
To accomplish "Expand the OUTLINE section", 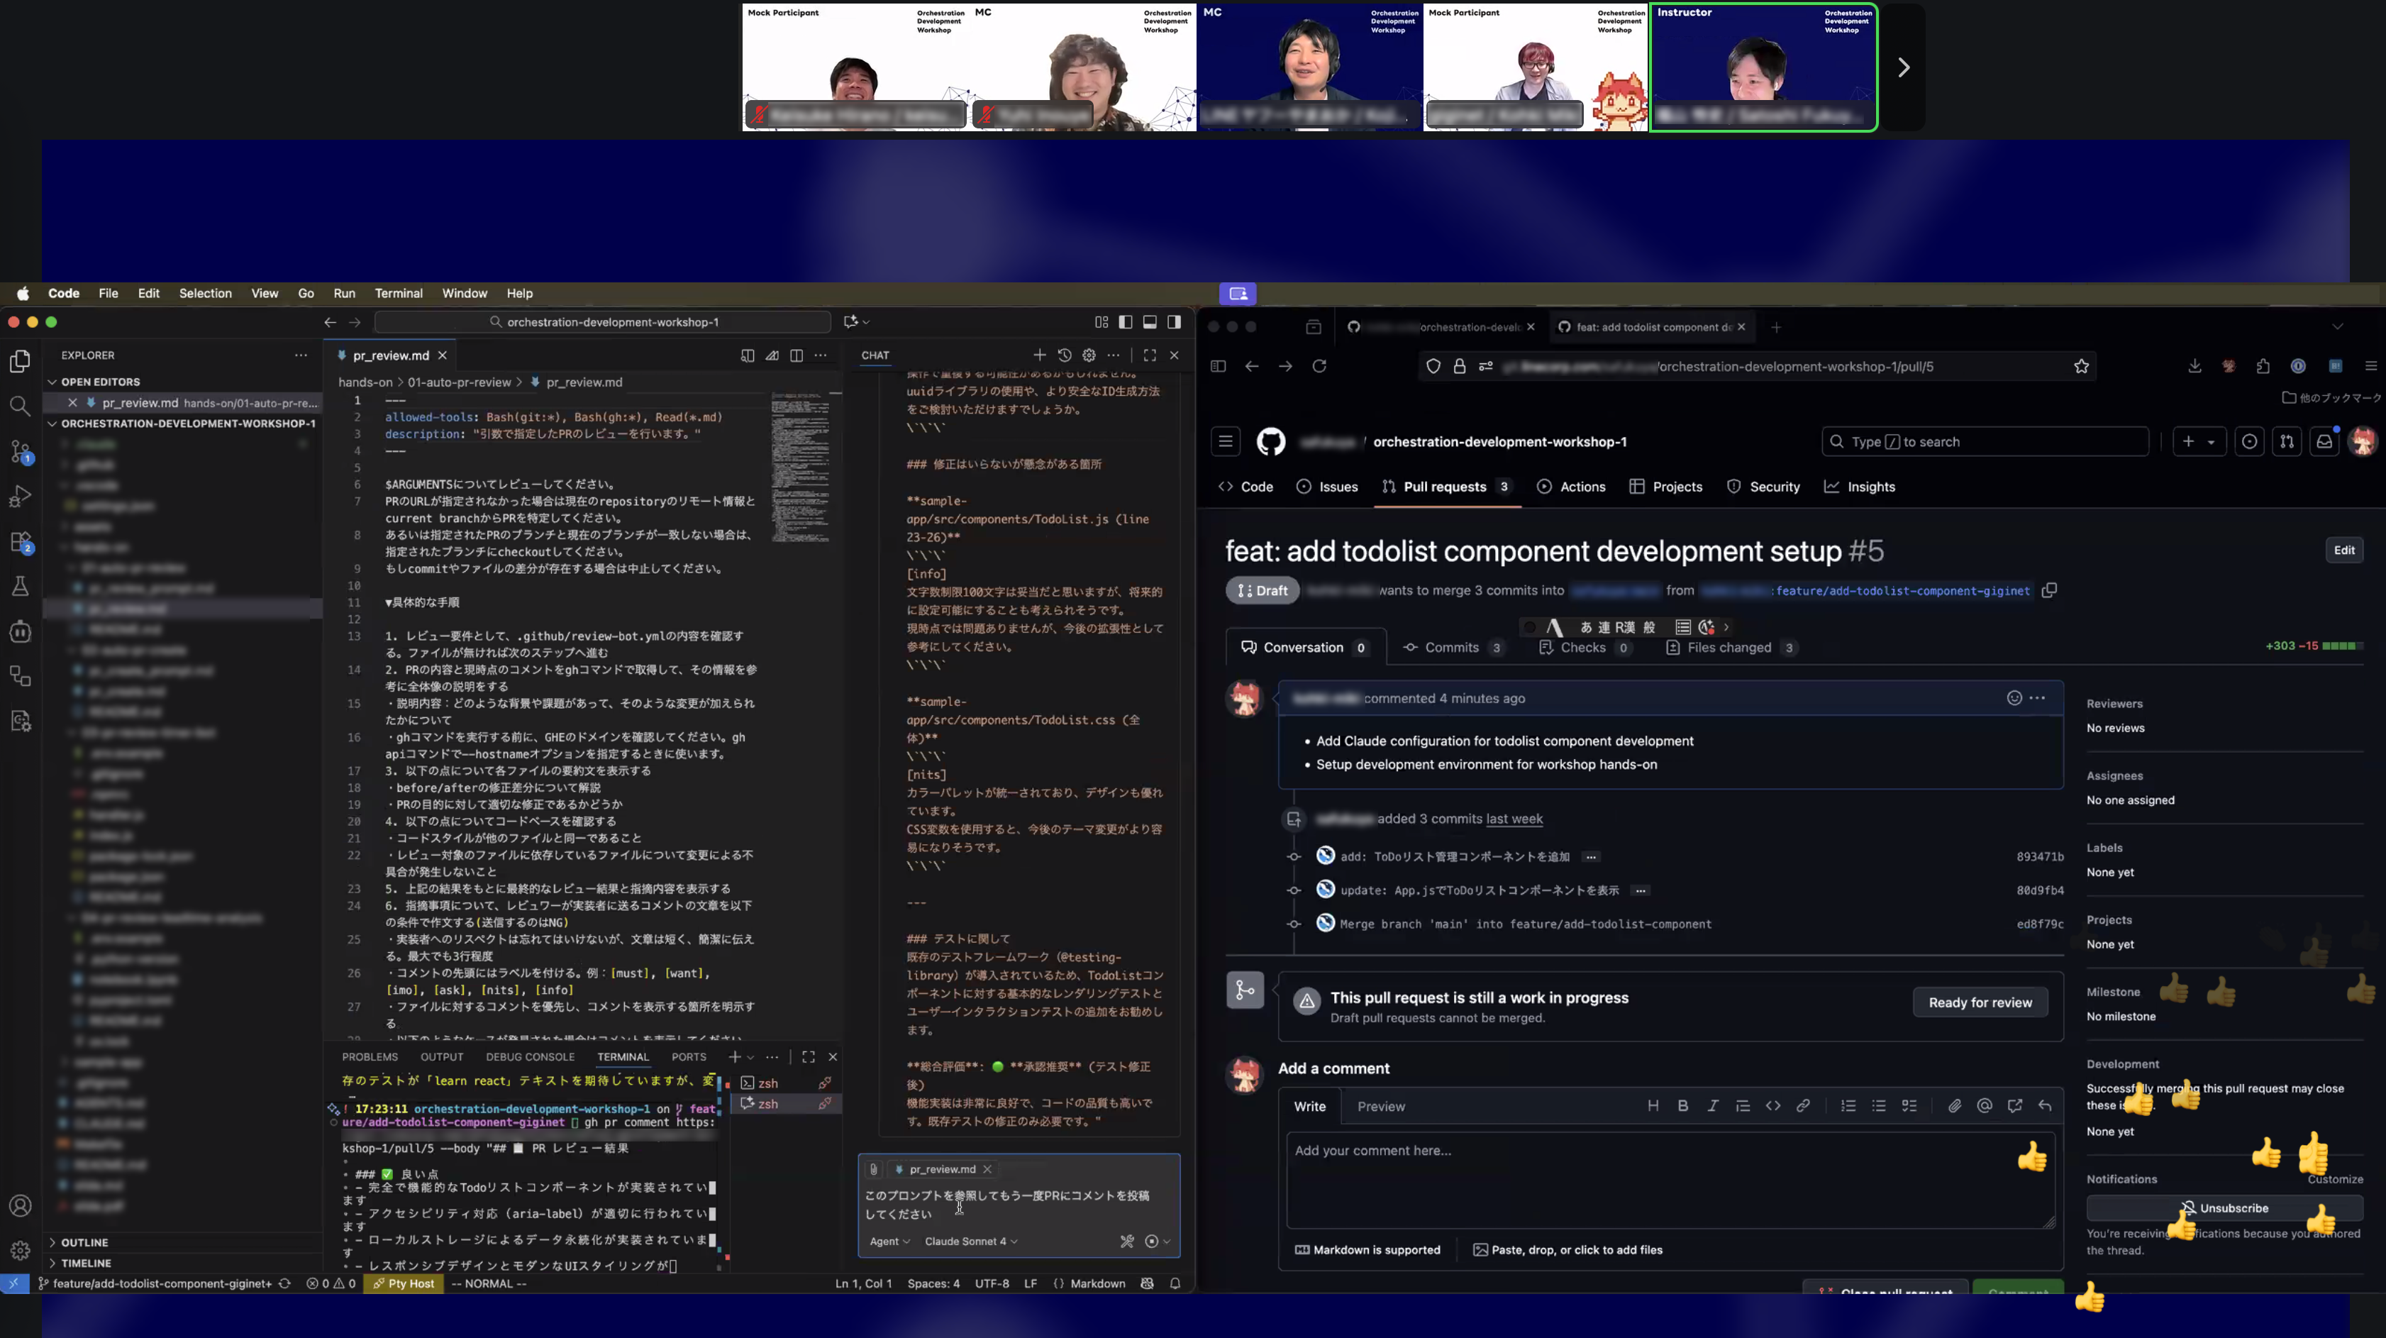I will (84, 1242).
